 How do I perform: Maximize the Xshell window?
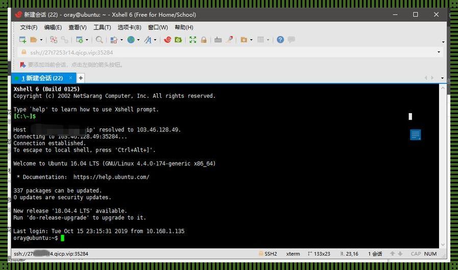415,14
